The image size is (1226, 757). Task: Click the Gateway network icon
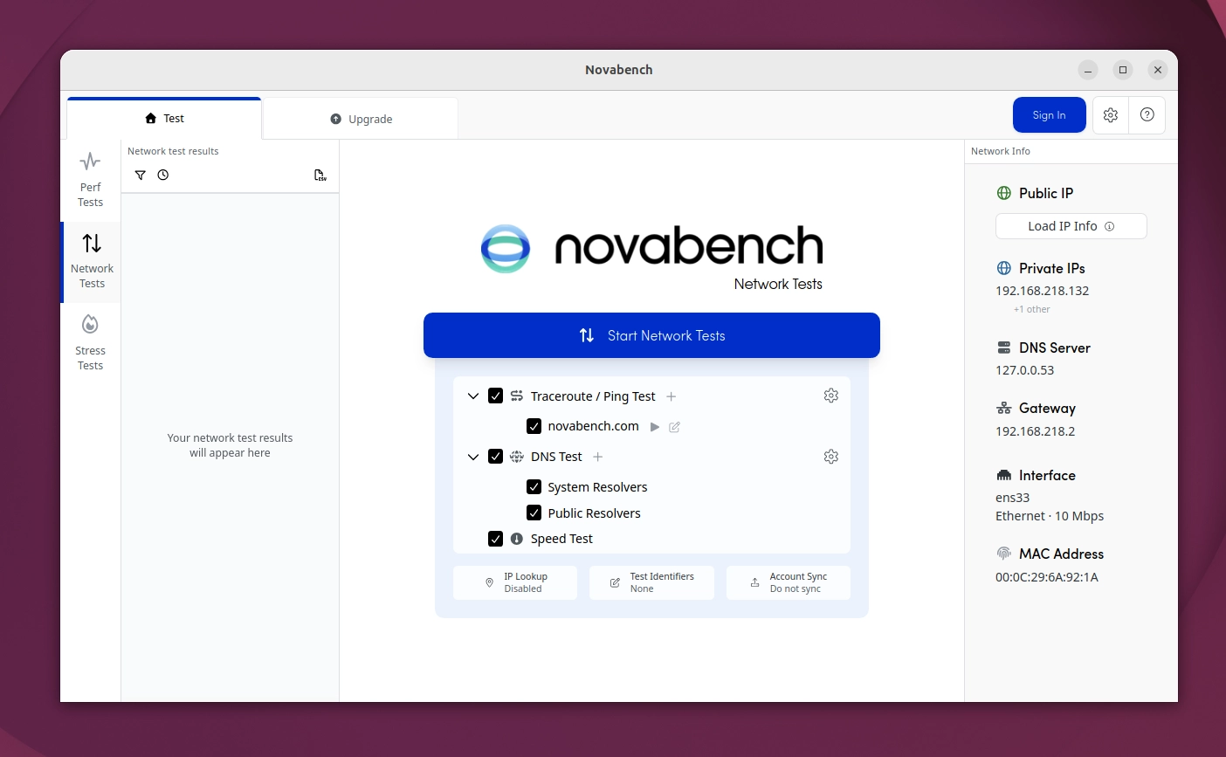[1004, 408]
